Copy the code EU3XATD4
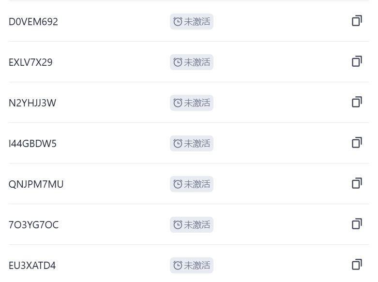 pos(357,265)
